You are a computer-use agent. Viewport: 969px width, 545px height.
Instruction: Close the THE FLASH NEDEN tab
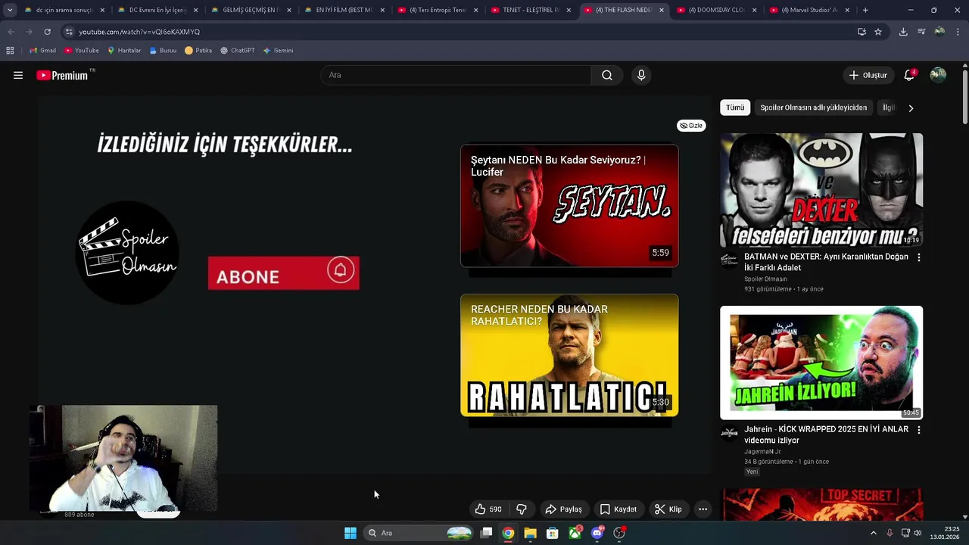(x=662, y=10)
